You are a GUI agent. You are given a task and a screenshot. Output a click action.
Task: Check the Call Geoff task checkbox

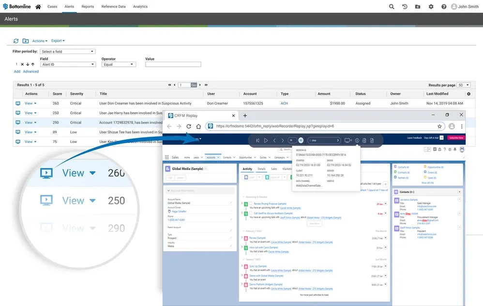pos(251,213)
